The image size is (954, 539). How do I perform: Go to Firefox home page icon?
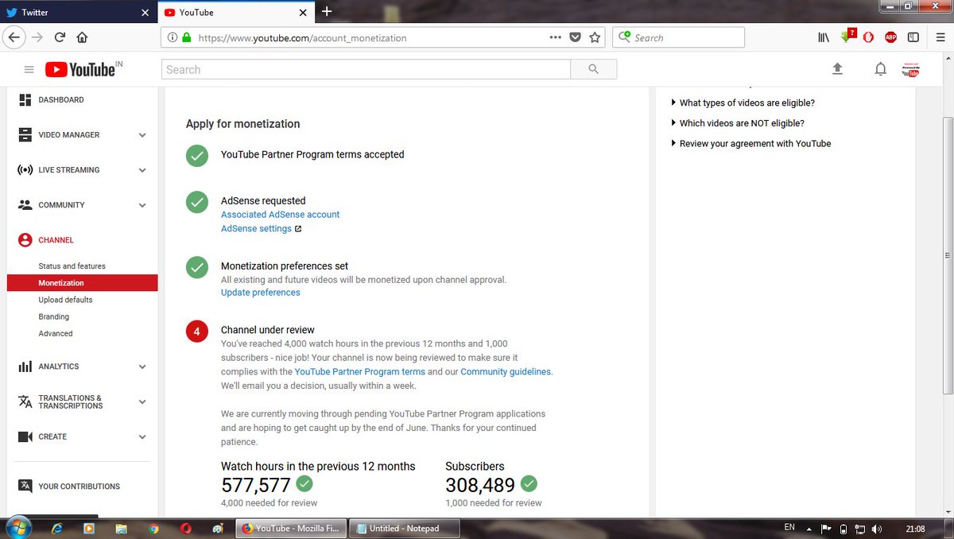point(81,37)
